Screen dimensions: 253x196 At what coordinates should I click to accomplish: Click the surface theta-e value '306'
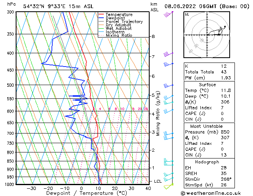click(x=225, y=102)
